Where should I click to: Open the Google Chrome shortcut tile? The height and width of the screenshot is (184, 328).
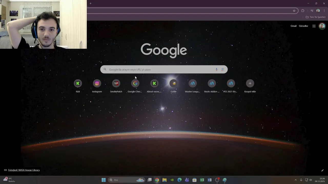pyautogui.click(x=135, y=86)
